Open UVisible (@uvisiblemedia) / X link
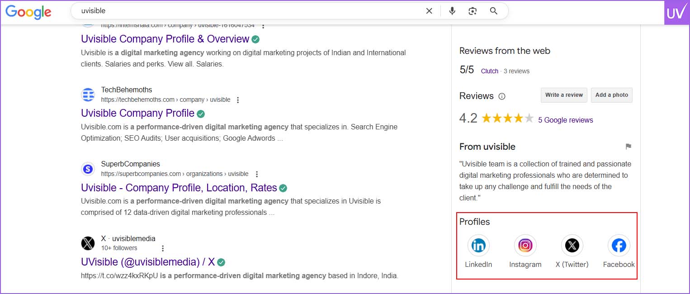690x294 pixels. tap(148, 262)
